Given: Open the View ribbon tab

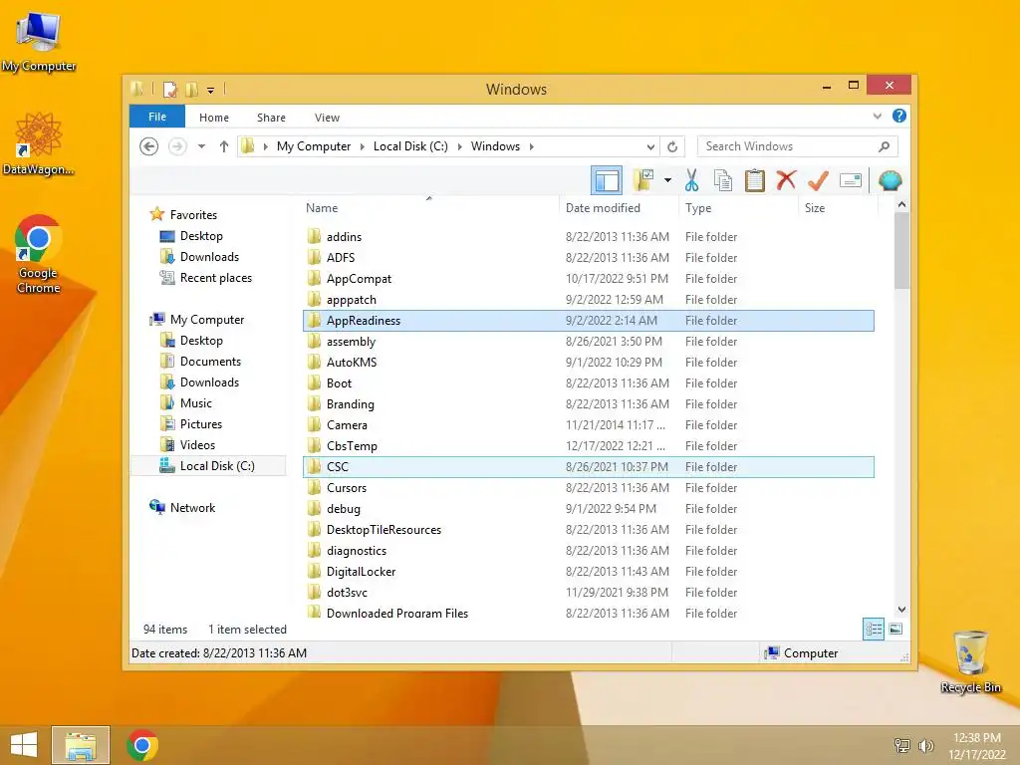Looking at the screenshot, I should tap(327, 118).
